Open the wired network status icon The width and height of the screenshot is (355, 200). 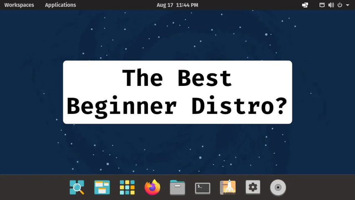322,5
